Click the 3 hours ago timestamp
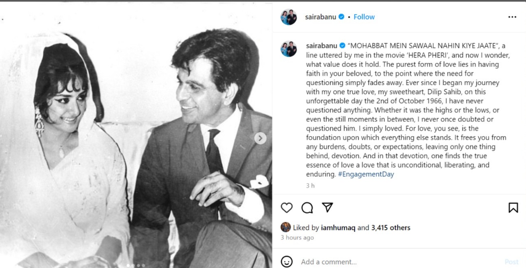This screenshot has width=526, height=268. pos(297,237)
